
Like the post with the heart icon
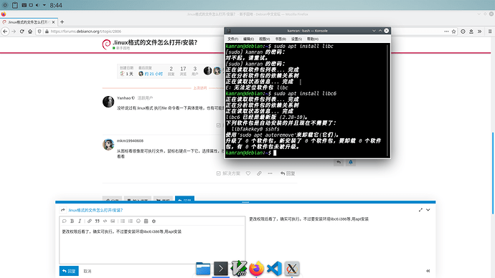pyautogui.click(x=248, y=173)
